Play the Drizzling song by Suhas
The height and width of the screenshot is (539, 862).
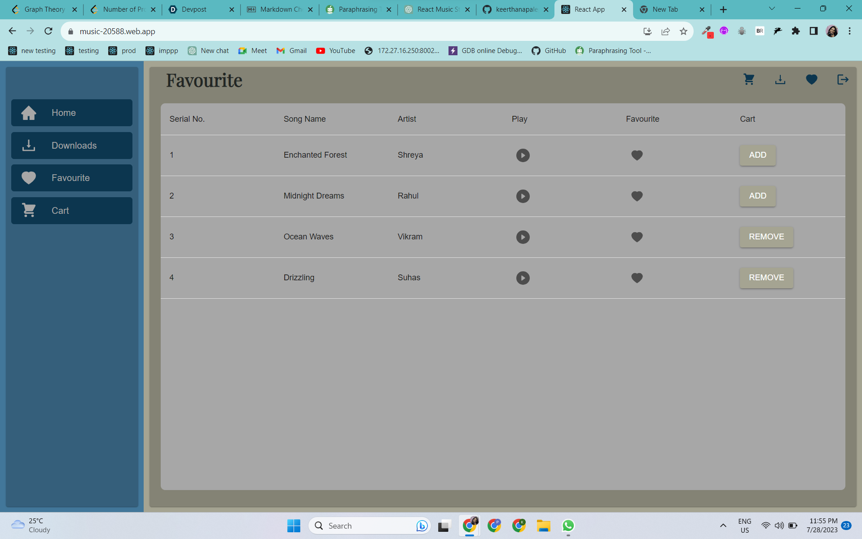pyautogui.click(x=523, y=278)
